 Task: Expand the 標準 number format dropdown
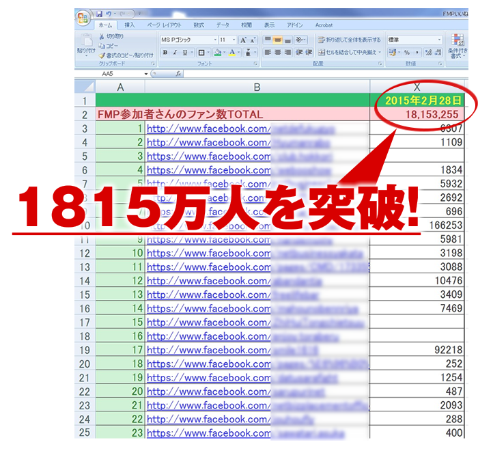pos(439,40)
